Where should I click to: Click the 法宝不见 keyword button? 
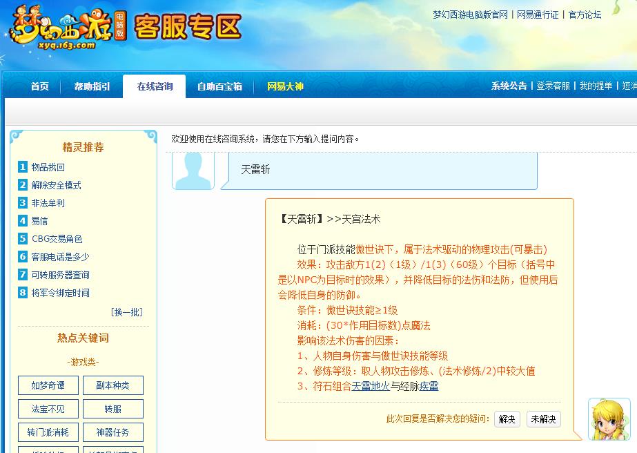click(48, 409)
